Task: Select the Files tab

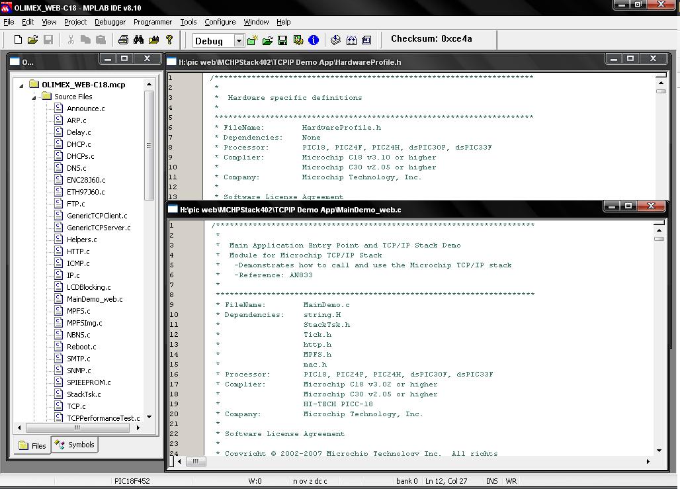Action: click(x=32, y=445)
